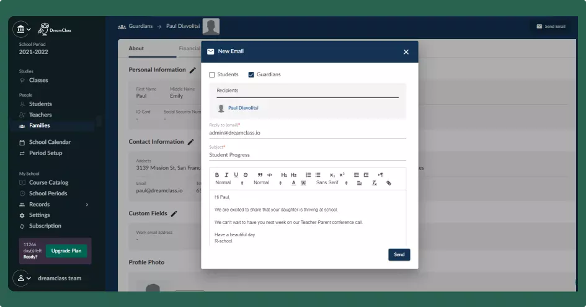Screen dimensions: 586x307
Task: Apply bold formatting in email editor
Action: [x=217, y=175]
